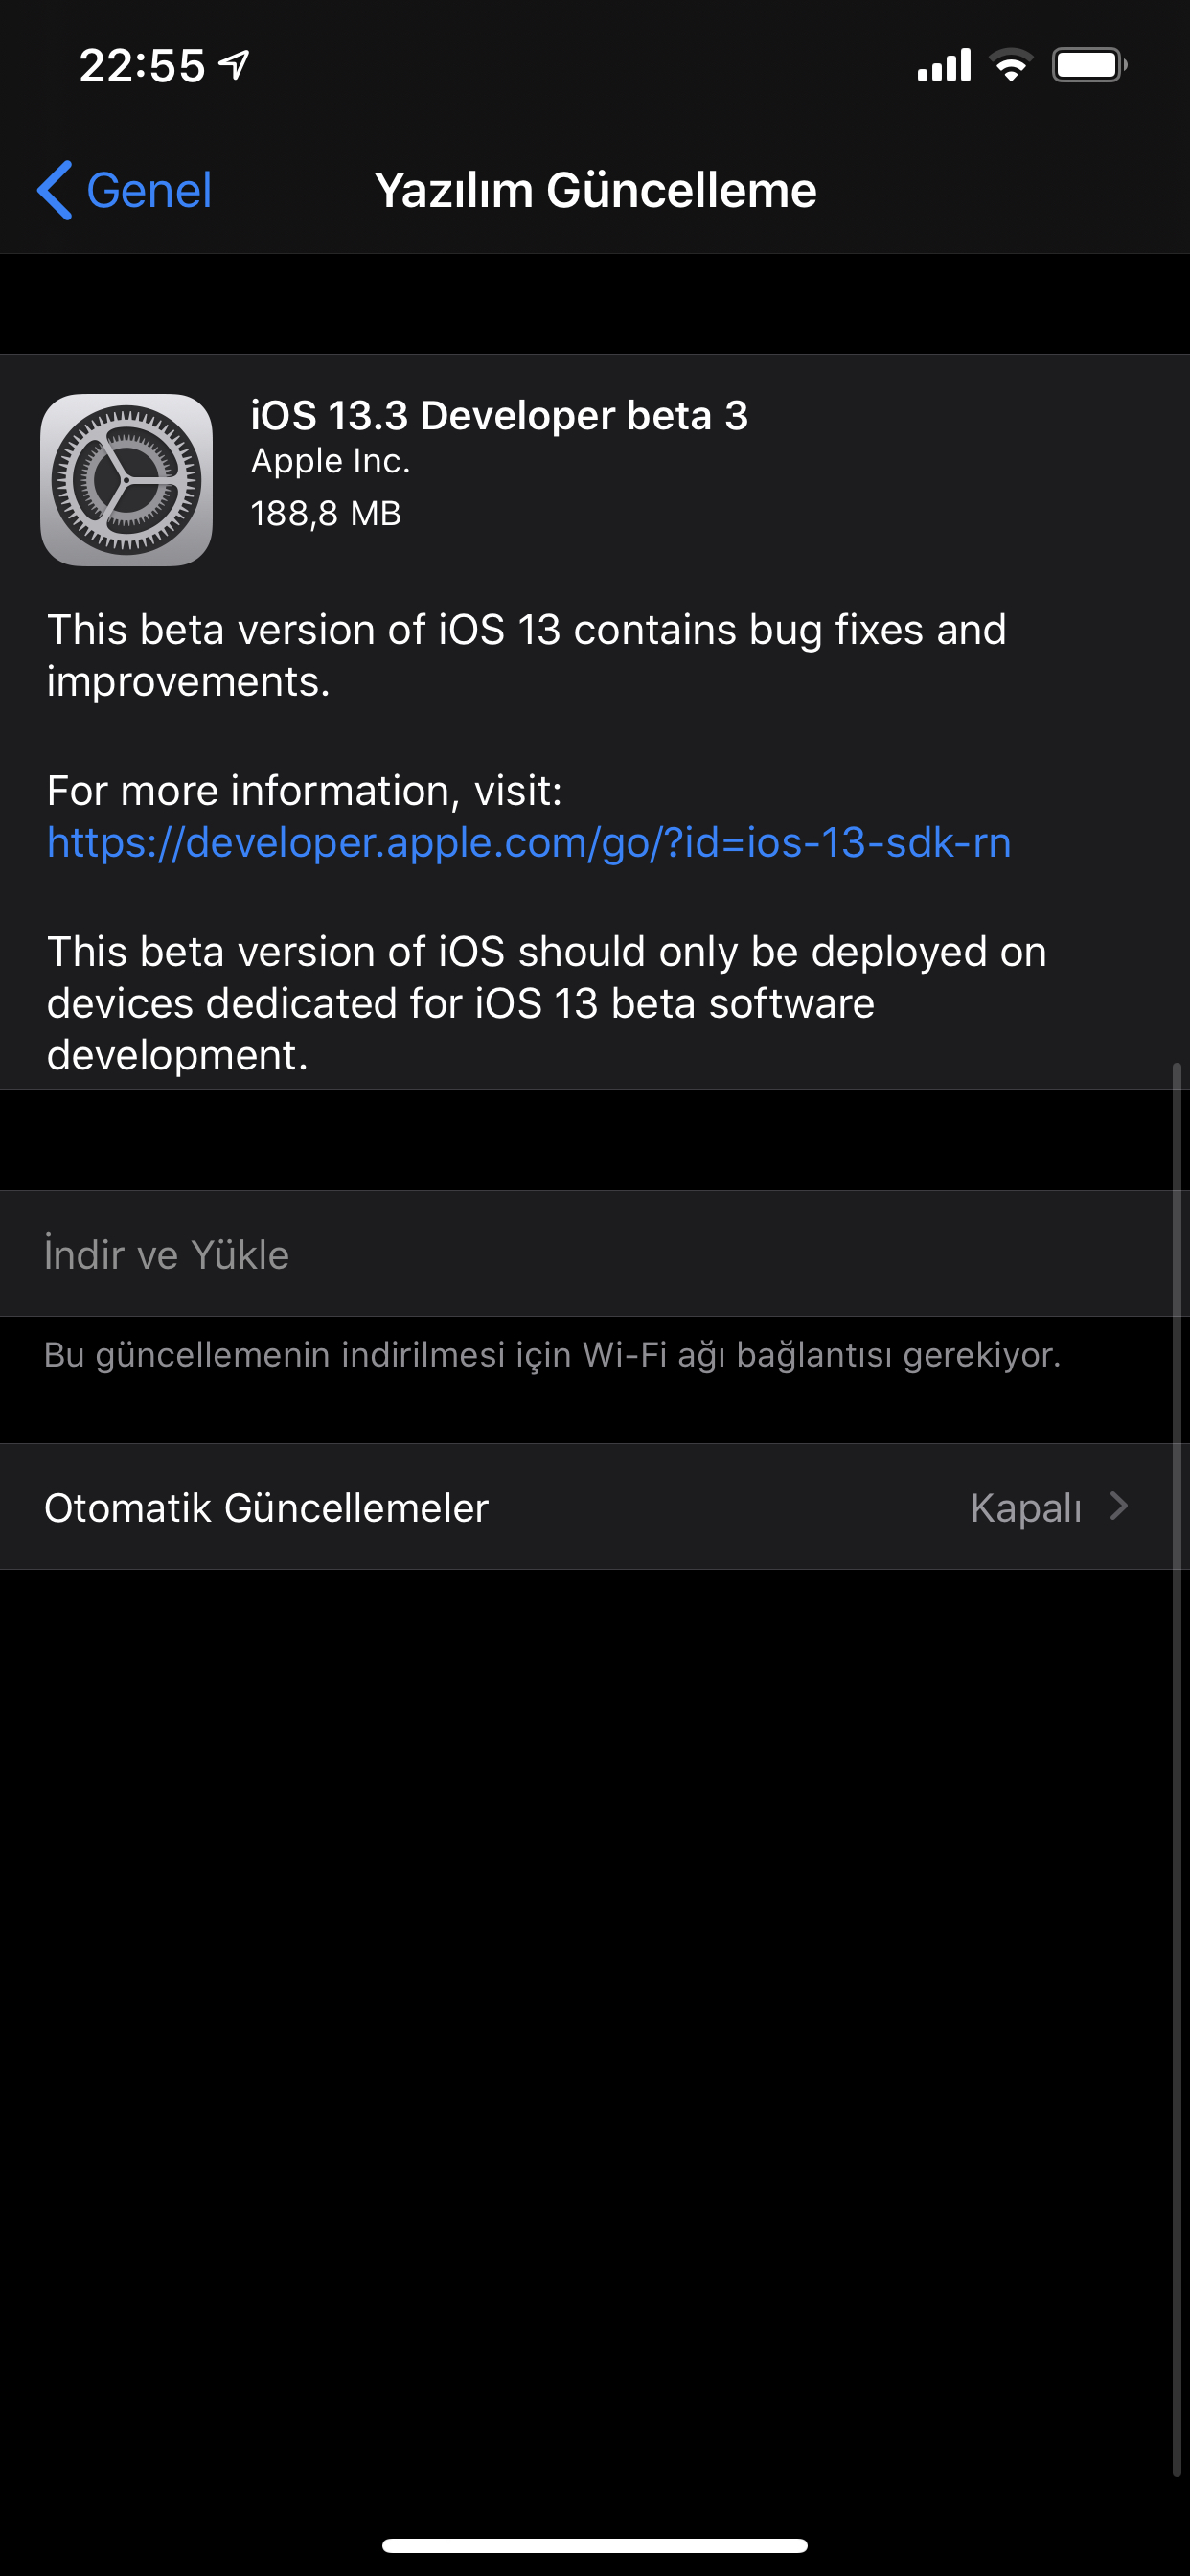Tap the Kapalı value label
1190x2576 pixels.
(x=1026, y=1508)
